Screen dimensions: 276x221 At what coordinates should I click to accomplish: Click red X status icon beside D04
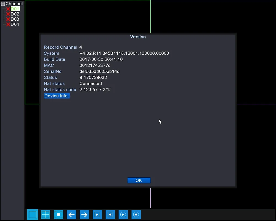pos(8,24)
